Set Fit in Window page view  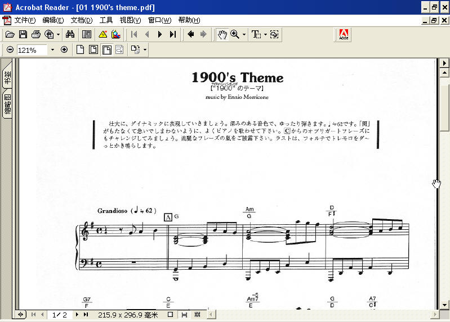pyautogui.click(x=93, y=50)
